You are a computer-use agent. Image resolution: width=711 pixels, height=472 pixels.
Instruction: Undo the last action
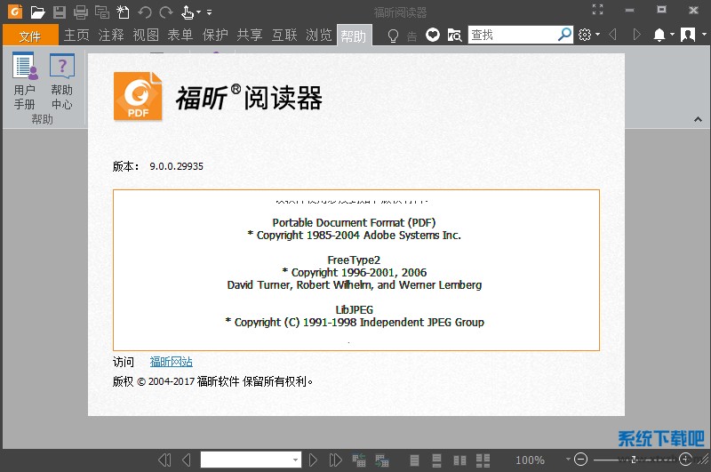145,12
